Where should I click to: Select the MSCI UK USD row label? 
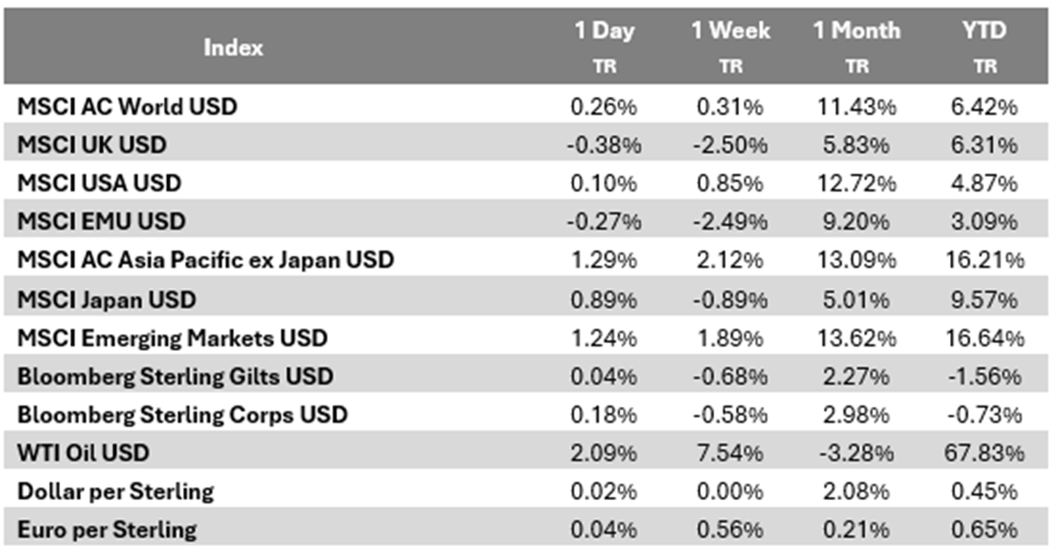pyautogui.click(x=92, y=145)
